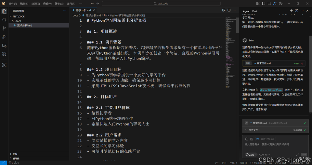Open markdown preview to the side
This screenshot has width=312, height=165.
point(224,10)
